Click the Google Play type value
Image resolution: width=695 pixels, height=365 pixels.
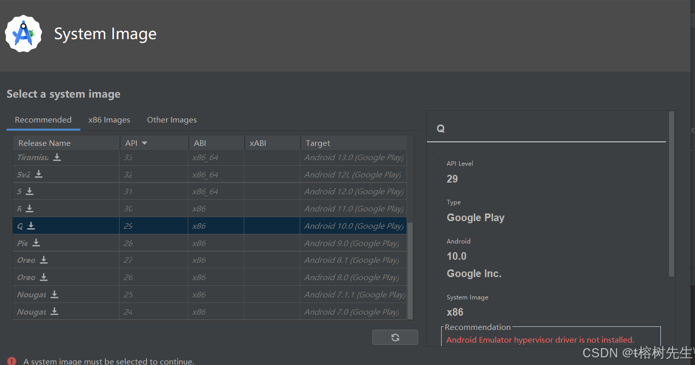476,218
